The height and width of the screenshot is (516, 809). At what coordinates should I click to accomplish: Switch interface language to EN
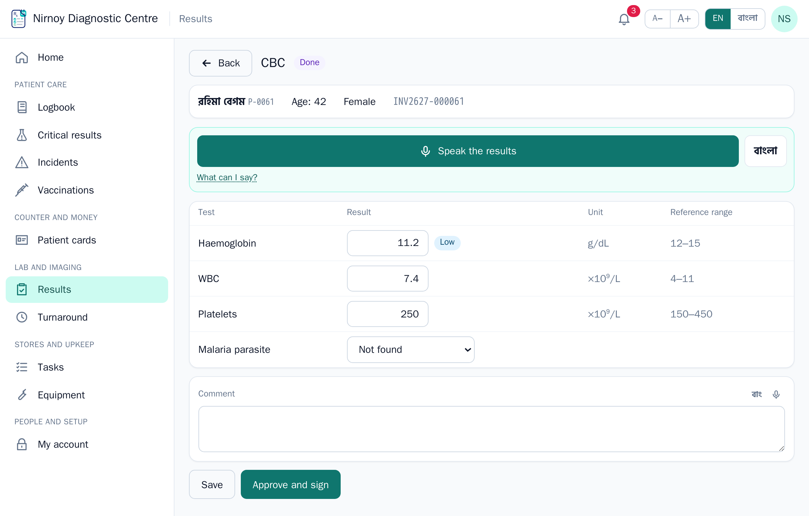pyautogui.click(x=718, y=18)
